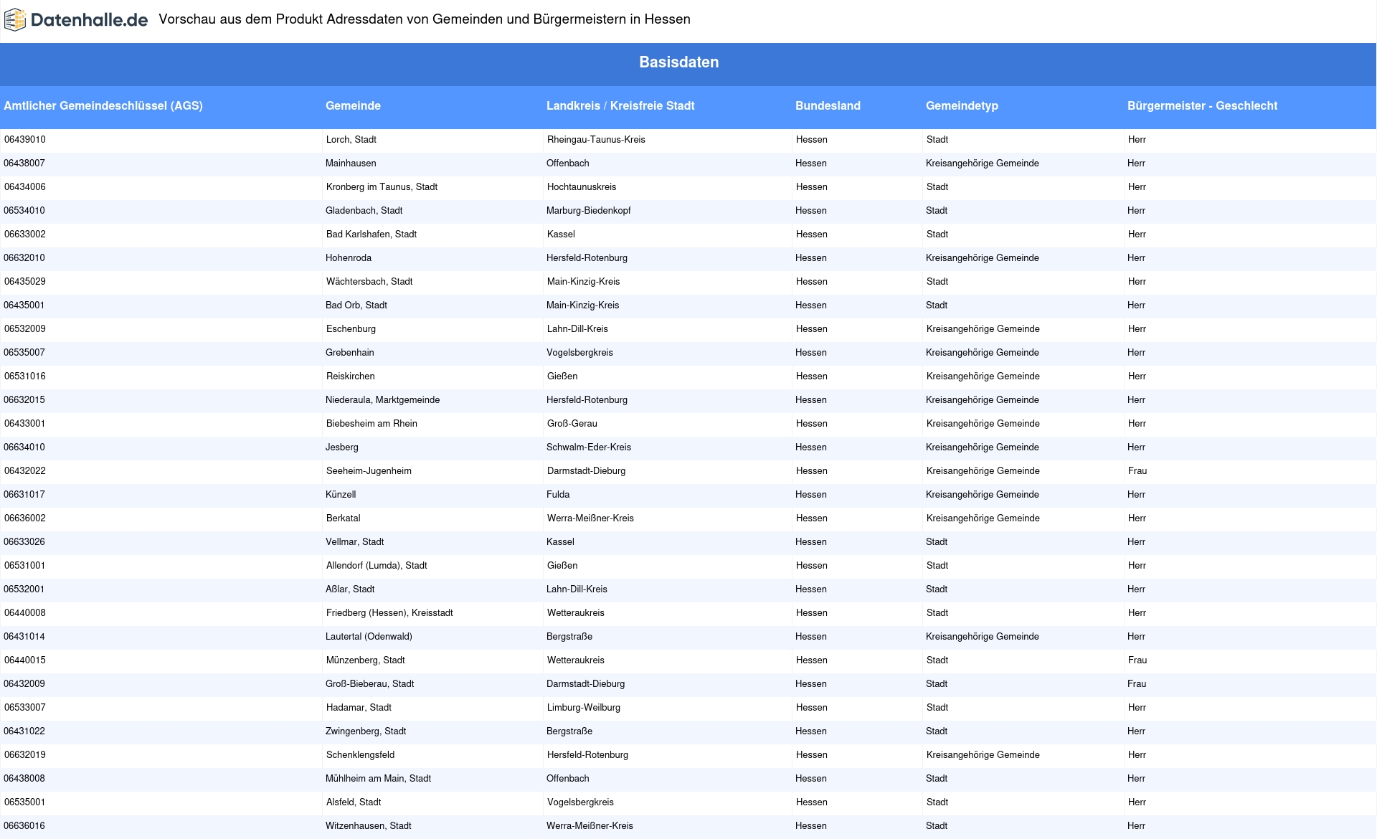
Task: Click the Schenklengsfeld municipality cell
Action: coord(360,755)
